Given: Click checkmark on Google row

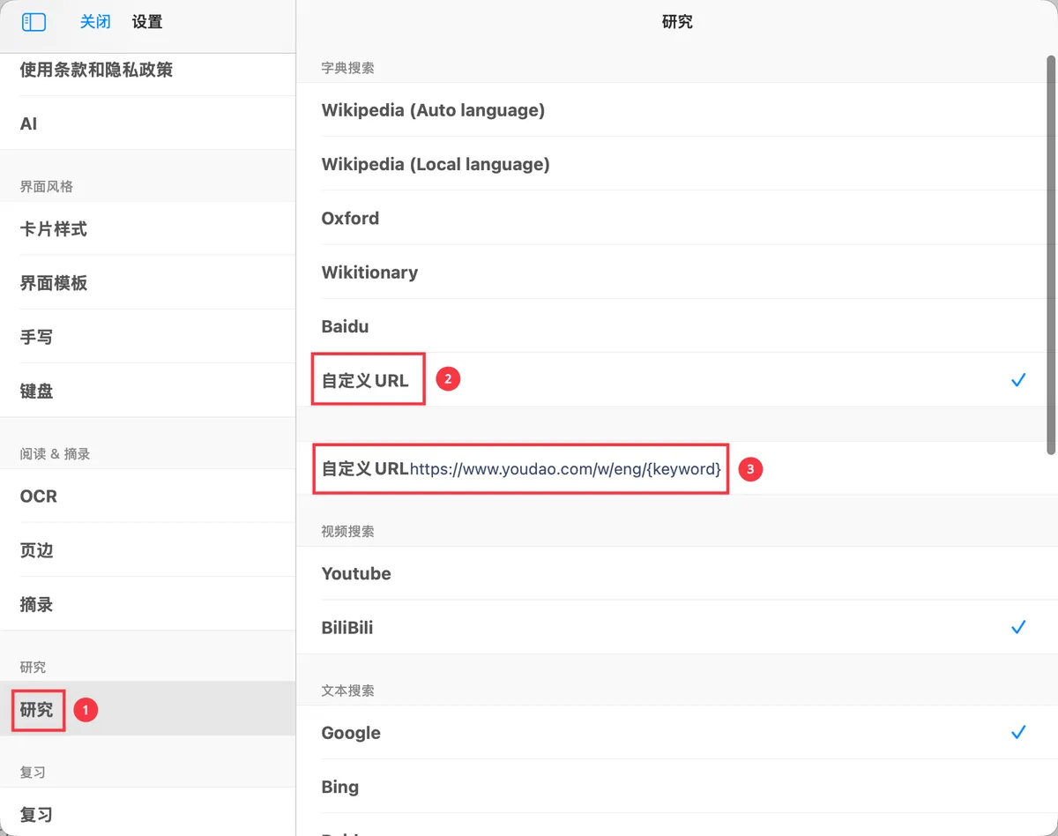Looking at the screenshot, I should pyautogui.click(x=1018, y=732).
